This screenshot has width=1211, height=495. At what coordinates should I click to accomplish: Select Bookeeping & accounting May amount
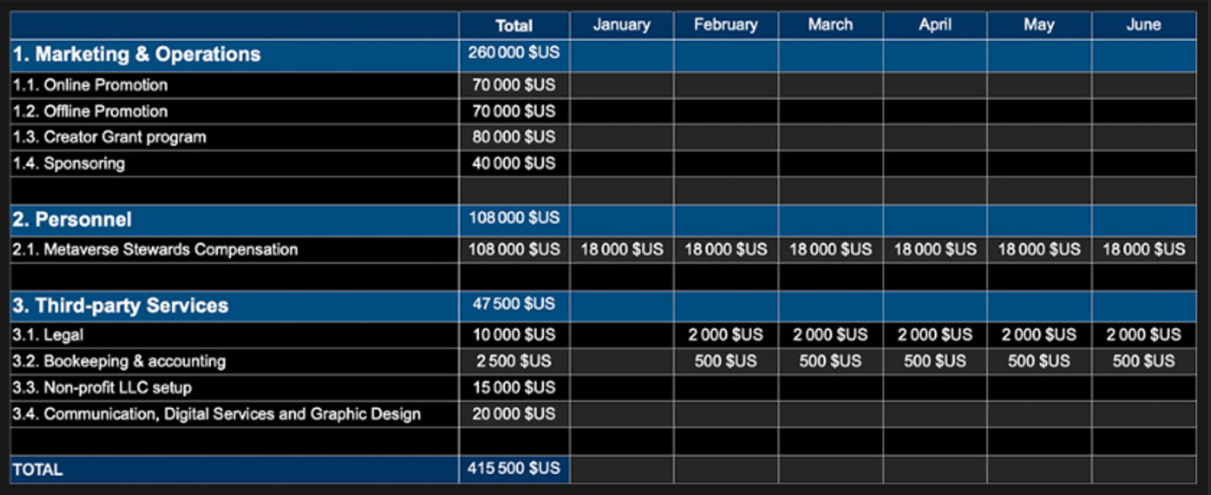pos(1038,361)
